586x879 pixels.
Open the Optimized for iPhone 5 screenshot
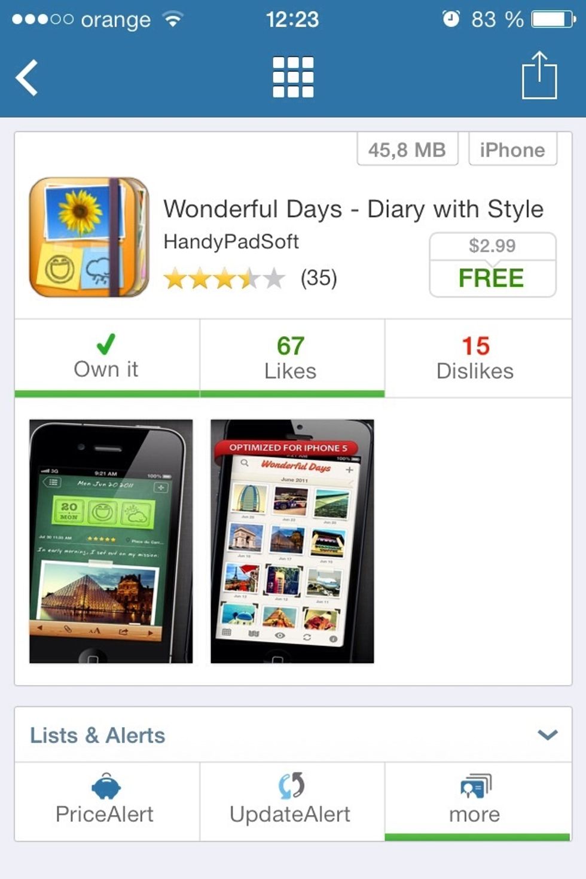point(292,541)
